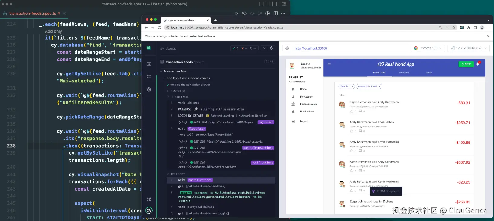Dismiss the automated test software infobar
The height and width of the screenshot is (221, 494).
488,36
